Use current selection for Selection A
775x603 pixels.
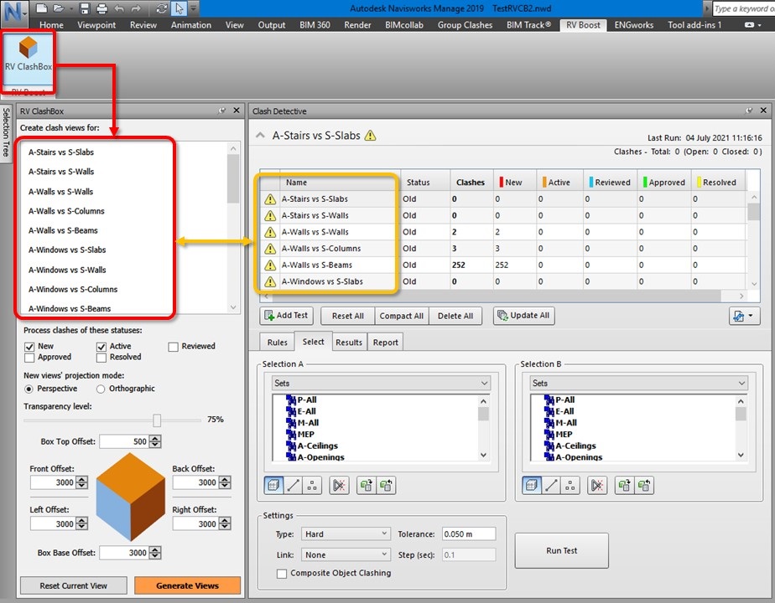(x=367, y=486)
